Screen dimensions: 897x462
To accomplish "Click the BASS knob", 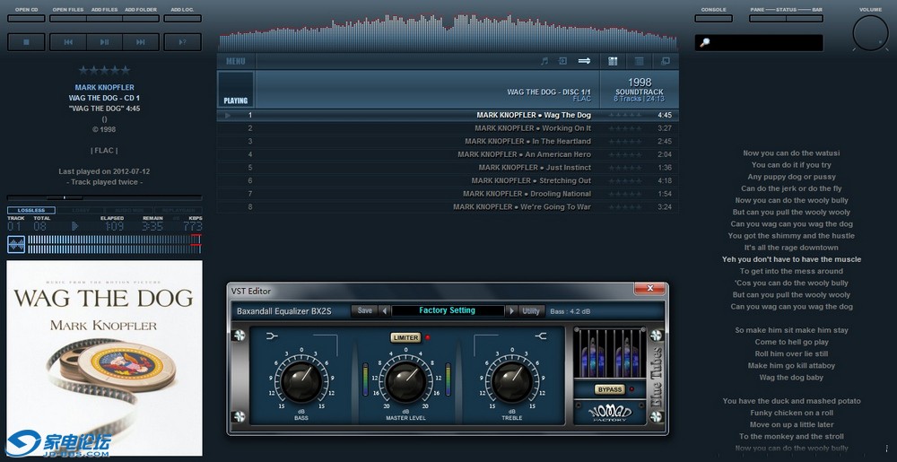I will click(x=300, y=382).
